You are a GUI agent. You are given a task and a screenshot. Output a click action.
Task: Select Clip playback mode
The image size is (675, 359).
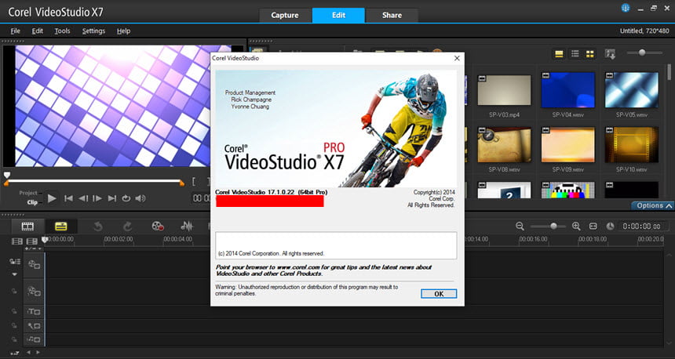(x=32, y=202)
